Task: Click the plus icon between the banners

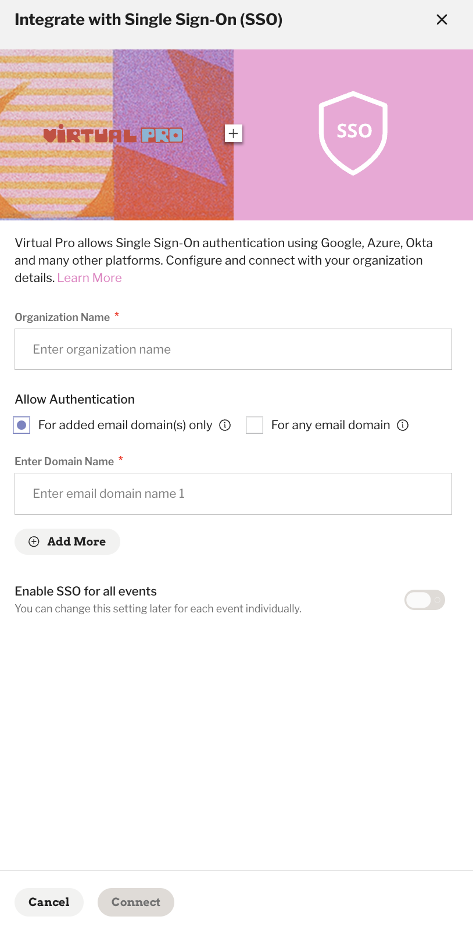Action: 234,134
